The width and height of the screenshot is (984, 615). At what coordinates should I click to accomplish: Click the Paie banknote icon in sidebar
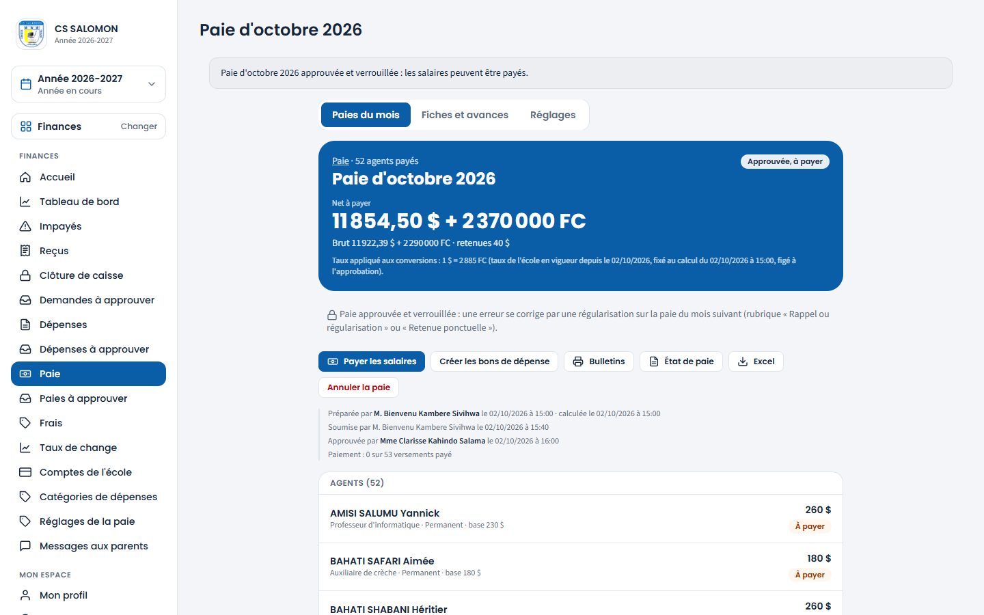[x=25, y=374]
